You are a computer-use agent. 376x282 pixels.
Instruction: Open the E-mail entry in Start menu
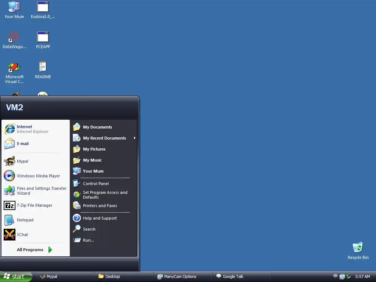[x=36, y=144]
